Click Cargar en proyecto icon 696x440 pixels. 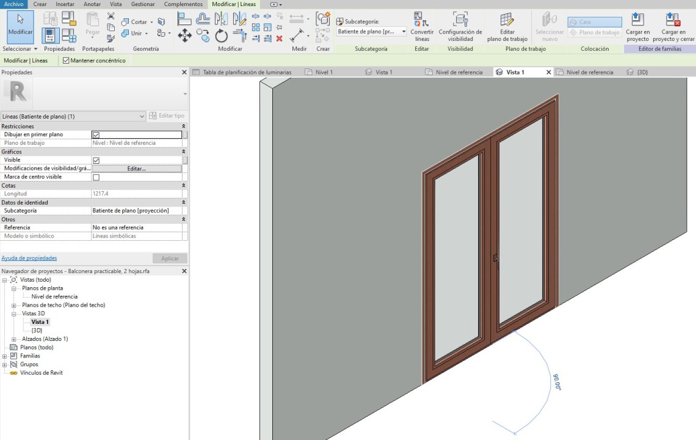637,27
